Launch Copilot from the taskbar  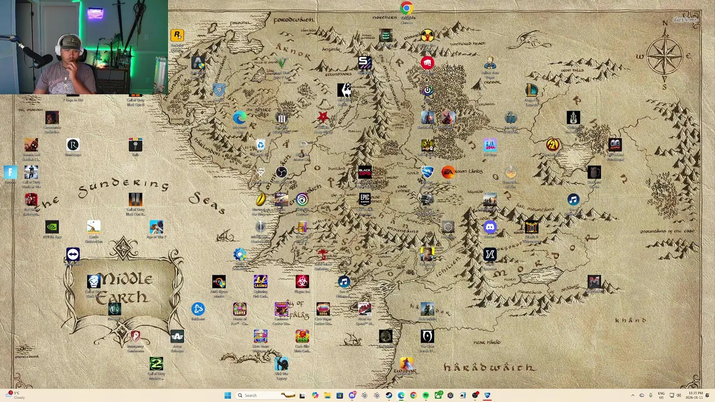pyautogui.click(x=315, y=395)
